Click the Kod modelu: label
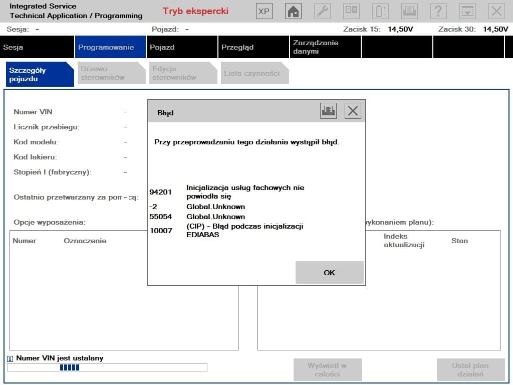The image size is (513, 385). tap(36, 142)
